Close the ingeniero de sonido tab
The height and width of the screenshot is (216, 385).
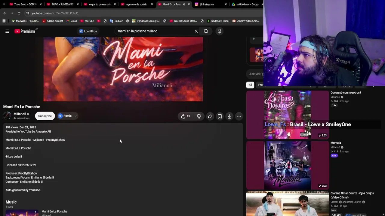click(152, 4)
